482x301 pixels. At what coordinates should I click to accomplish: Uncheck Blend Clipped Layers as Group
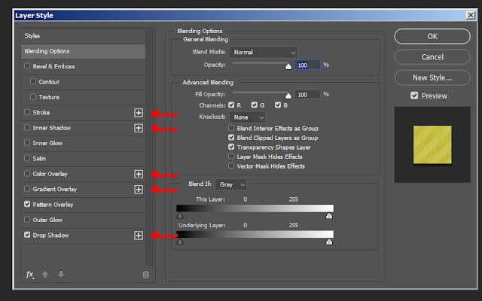pos(231,137)
